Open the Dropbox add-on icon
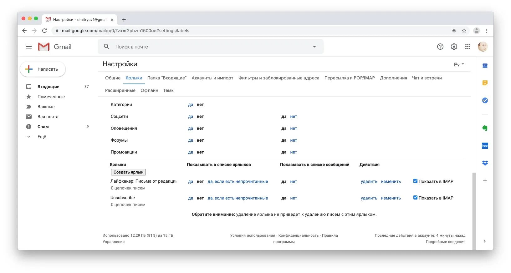The width and height of the screenshot is (511, 273). click(x=485, y=163)
